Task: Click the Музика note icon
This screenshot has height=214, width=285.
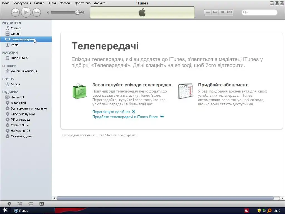Action: point(8,28)
